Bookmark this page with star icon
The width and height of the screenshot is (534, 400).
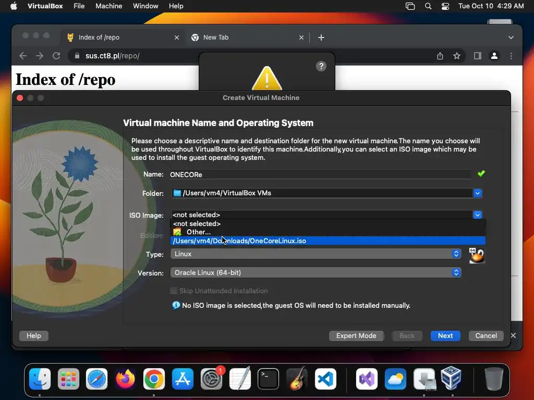pos(457,56)
